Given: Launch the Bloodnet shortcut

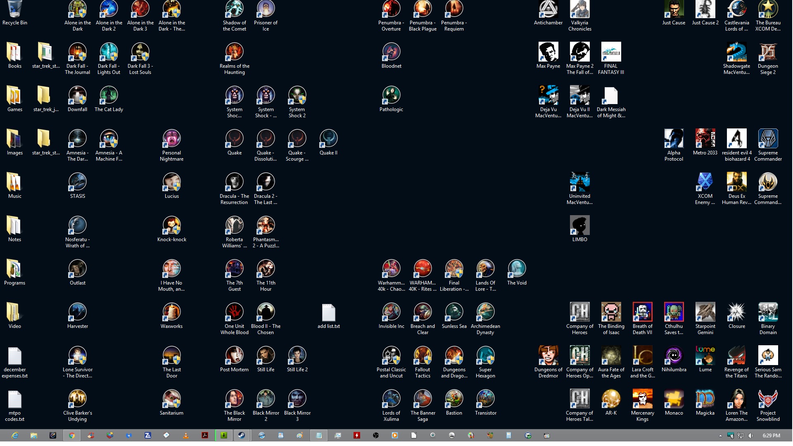Looking at the screenshot, I should pyautogui.click(x=391, y=55).
